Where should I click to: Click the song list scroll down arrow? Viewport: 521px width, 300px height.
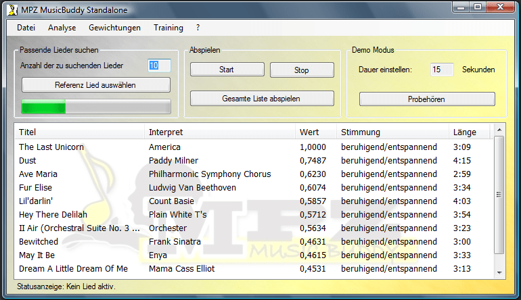(499, 273)
